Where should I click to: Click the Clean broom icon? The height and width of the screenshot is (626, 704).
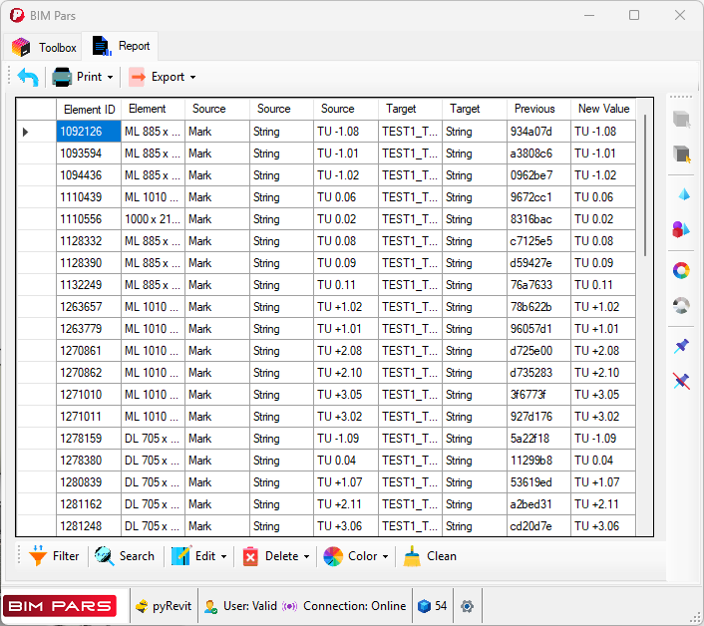[412, 556]
